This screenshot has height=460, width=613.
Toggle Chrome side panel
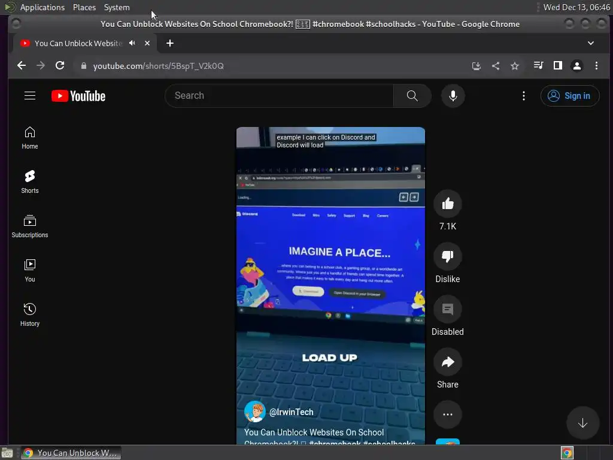click(x=557, y=65)
